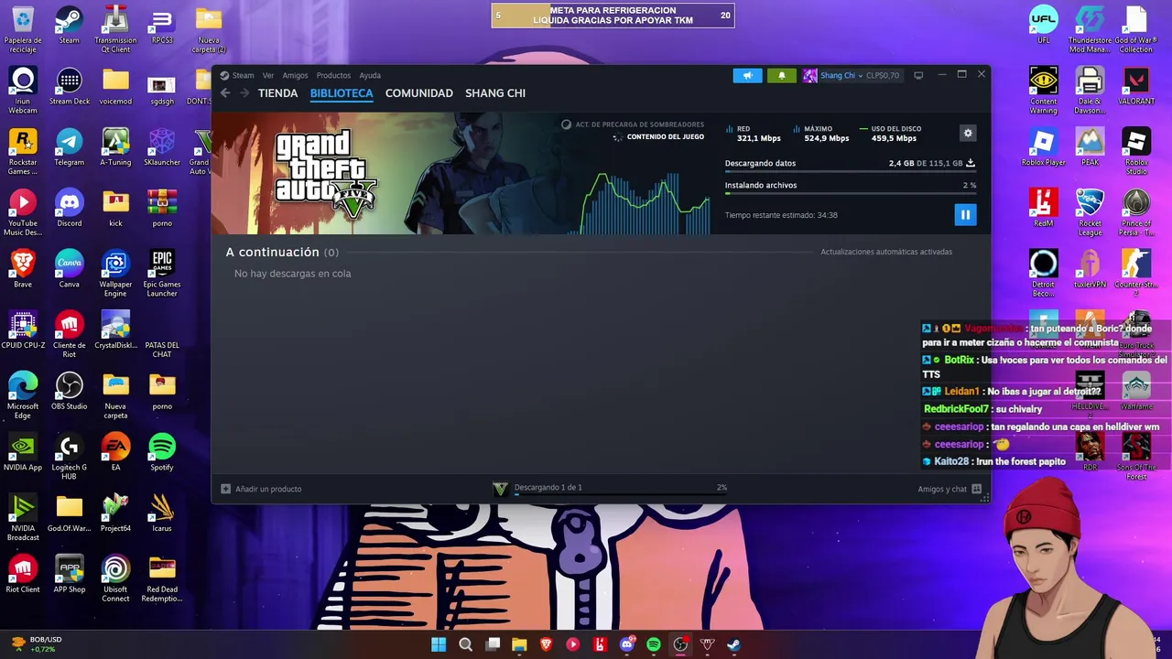The width and height of the screenshot is (1172, 659).
Task: Open OBS Studio desktop icon
Action: (69, 392)
